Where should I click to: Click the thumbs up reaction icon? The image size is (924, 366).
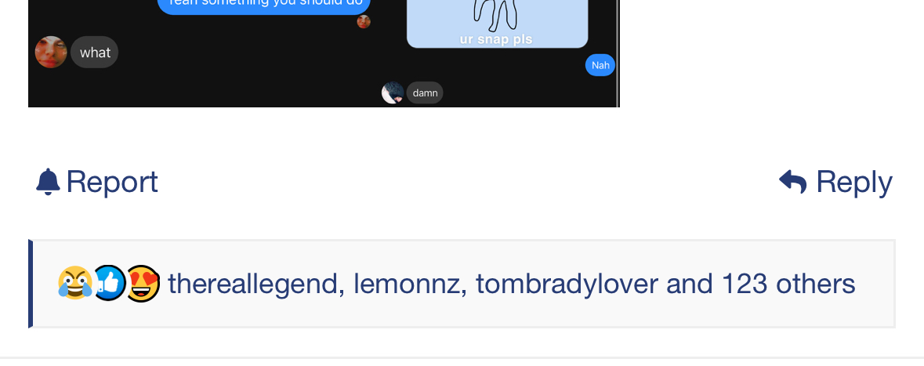click(x=110, y=283)
